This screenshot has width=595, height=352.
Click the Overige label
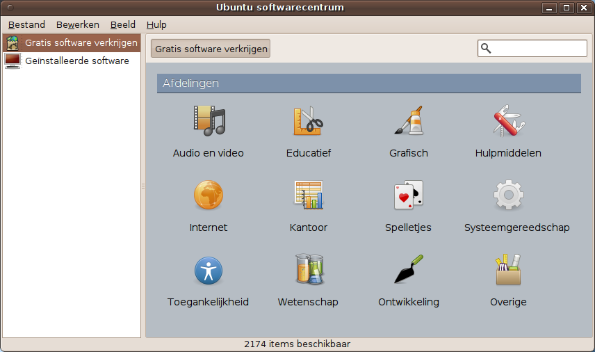pos(509,302)
